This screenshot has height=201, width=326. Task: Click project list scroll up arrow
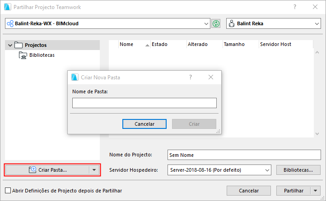(317, 52)
